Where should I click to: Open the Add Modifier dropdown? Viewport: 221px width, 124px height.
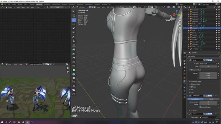tap(203, 56)
